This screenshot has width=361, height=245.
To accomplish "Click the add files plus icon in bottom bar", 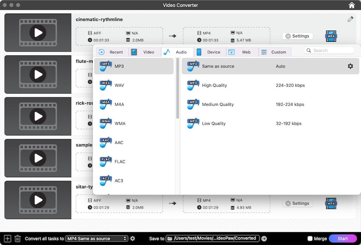I will 7,238.
